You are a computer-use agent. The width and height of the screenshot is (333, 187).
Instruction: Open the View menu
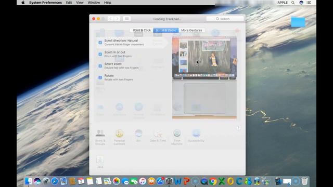point(80,3)
